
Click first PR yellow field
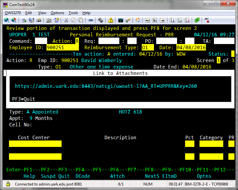pos(231,144)
